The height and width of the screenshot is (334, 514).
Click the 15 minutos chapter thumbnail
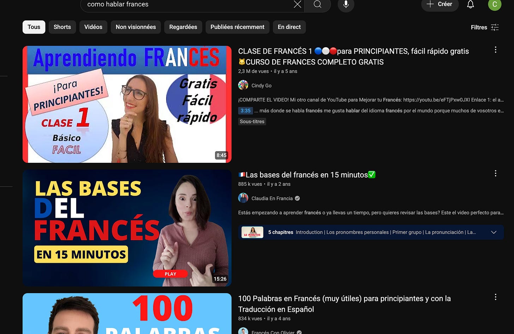252,232
